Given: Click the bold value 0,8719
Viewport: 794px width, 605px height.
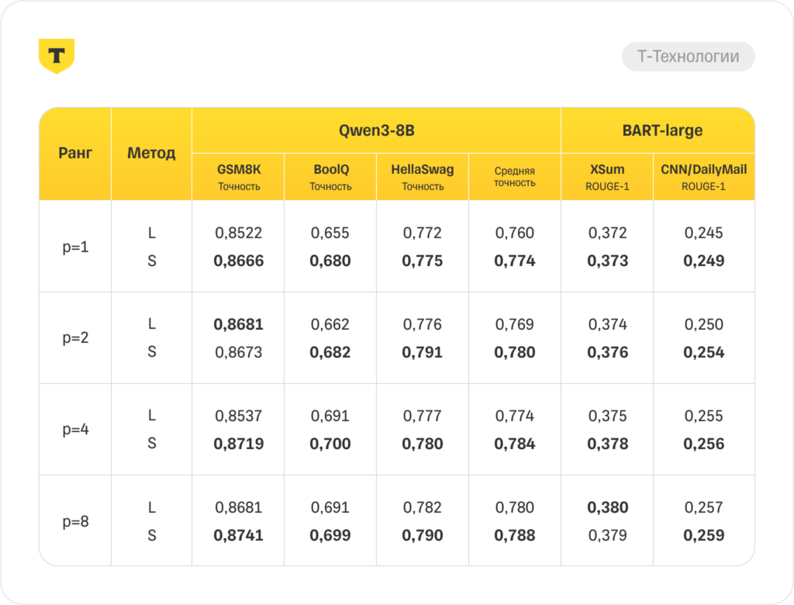Looking at the screenshot, I should click(x=239, y=444).
